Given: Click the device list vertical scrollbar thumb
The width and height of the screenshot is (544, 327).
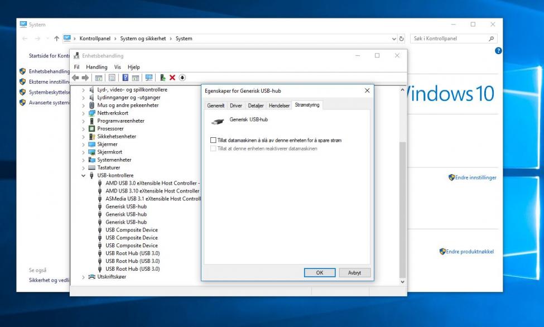Looking at the screenshot, I should [x=402, y=210].
